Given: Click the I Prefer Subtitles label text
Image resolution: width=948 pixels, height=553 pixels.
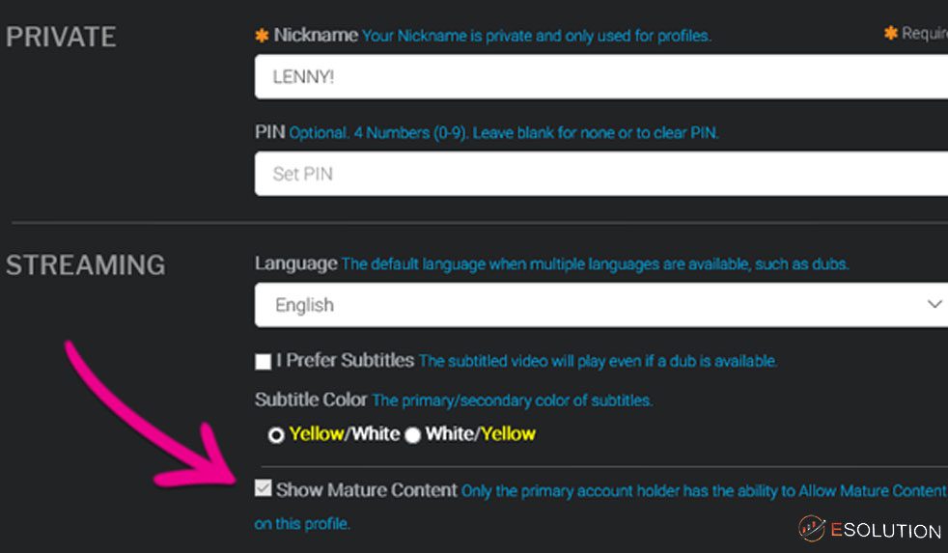Looking at the screenshot, I should (x=346, y=360).
